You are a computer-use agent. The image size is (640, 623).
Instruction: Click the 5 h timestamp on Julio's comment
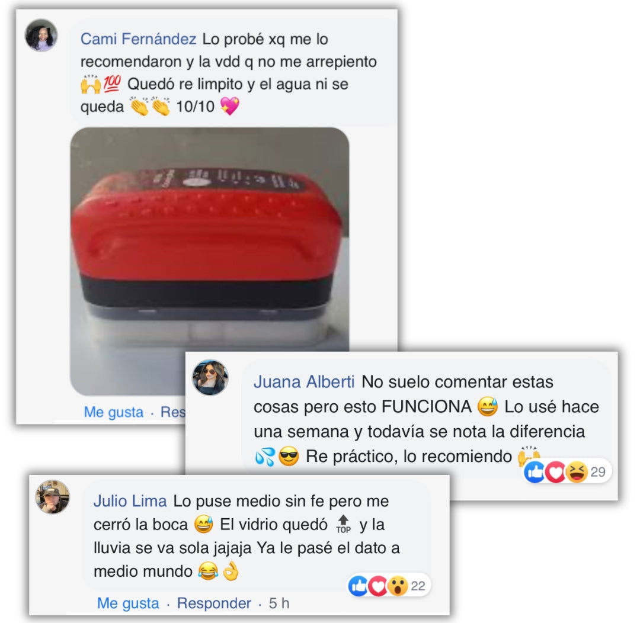click(279, 603)
